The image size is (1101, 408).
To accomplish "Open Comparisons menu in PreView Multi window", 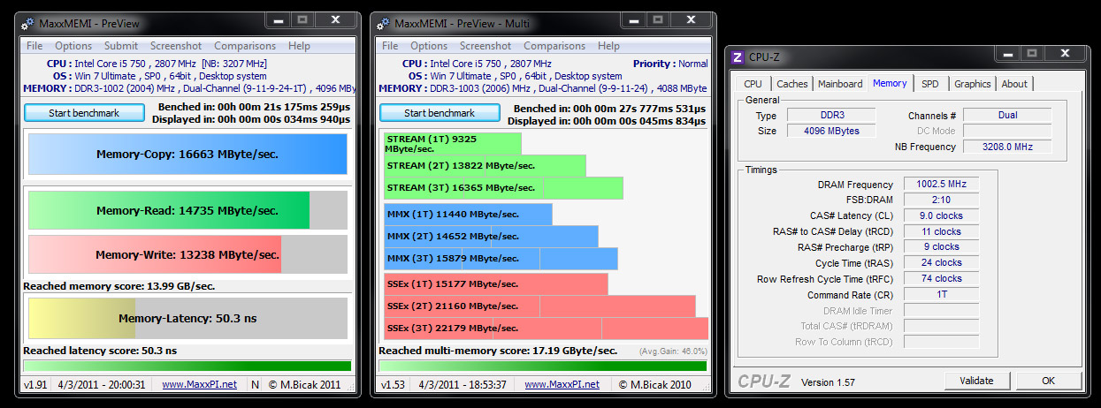I will [x=554, y=46].
